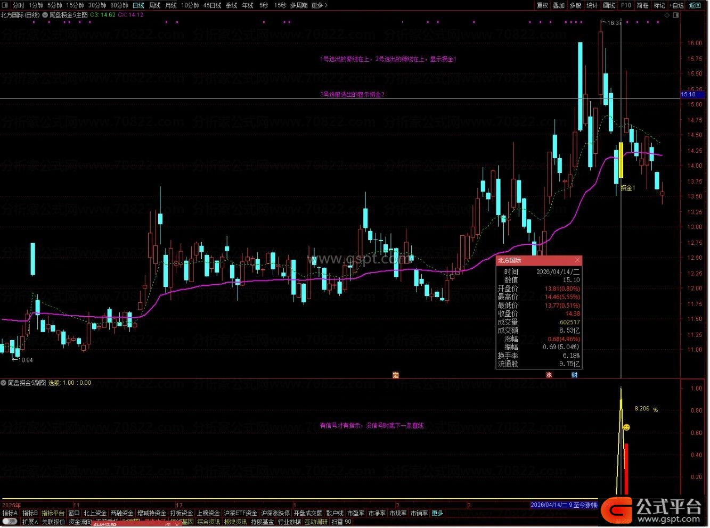Switch to the 周线 weekly period

(x=154, y=5)
